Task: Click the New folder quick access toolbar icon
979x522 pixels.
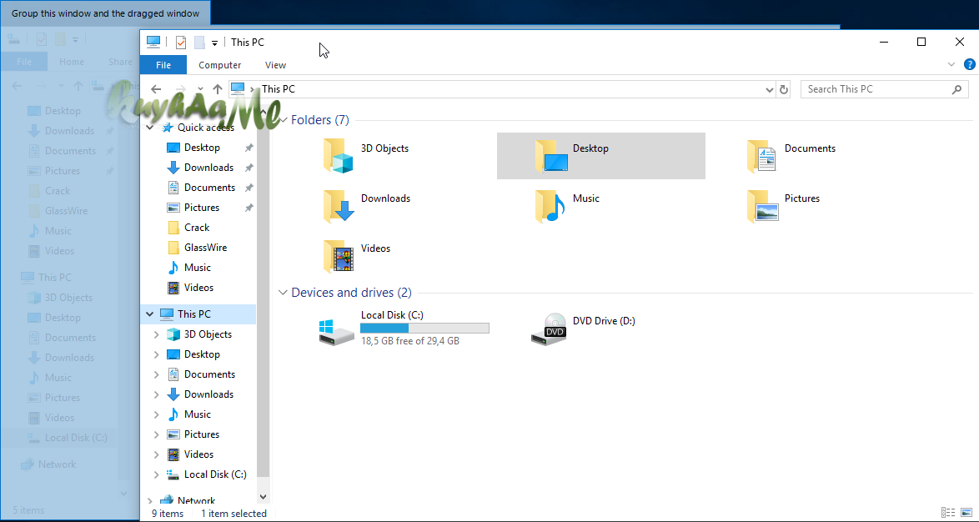Action: tap(199, 43)
